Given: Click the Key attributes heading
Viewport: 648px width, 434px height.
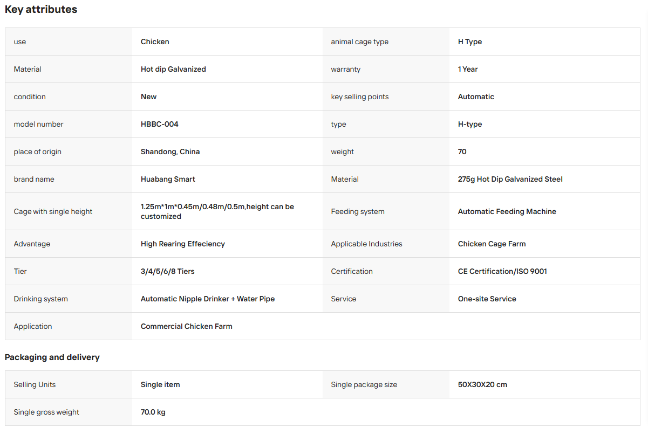Looking at the screenshot, I should (x=41, y=9).
